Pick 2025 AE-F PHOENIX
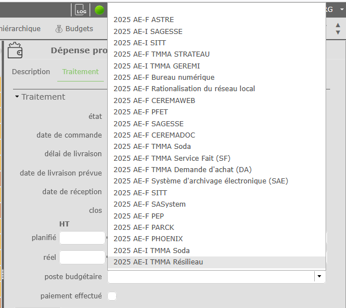 tap(217, 239)
